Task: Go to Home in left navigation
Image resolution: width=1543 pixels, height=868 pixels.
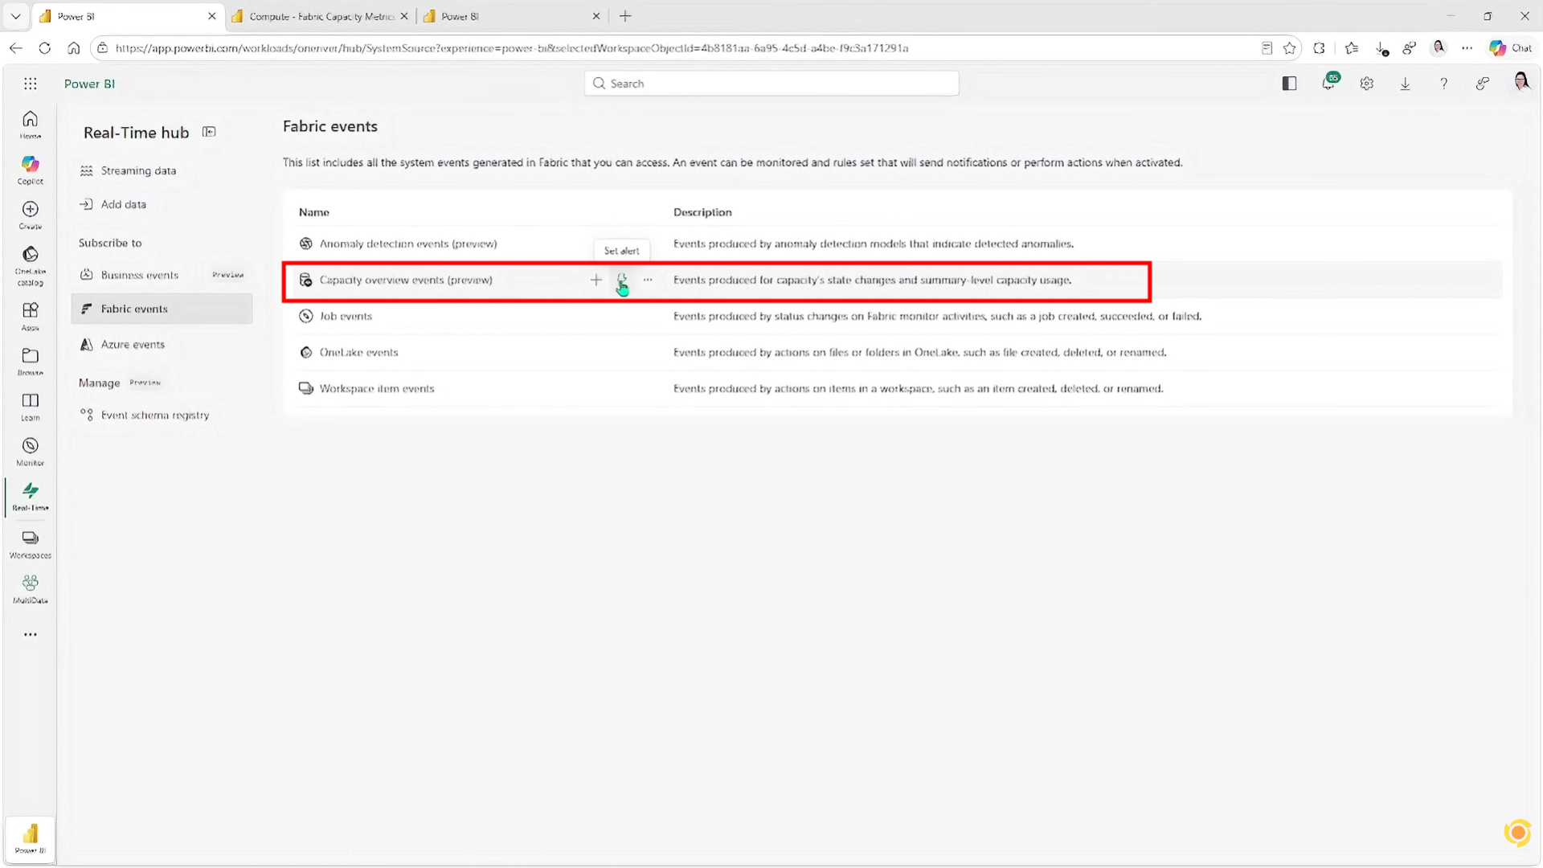Action: coord(31,125)
